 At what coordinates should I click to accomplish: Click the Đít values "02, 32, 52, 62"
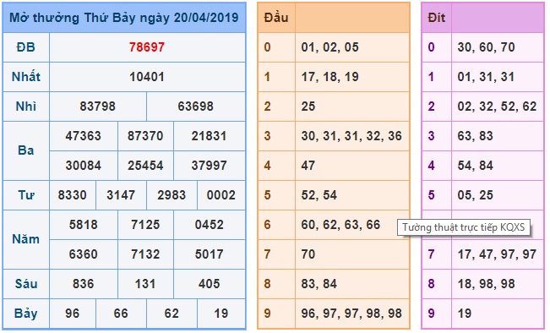tap(497, 106)
